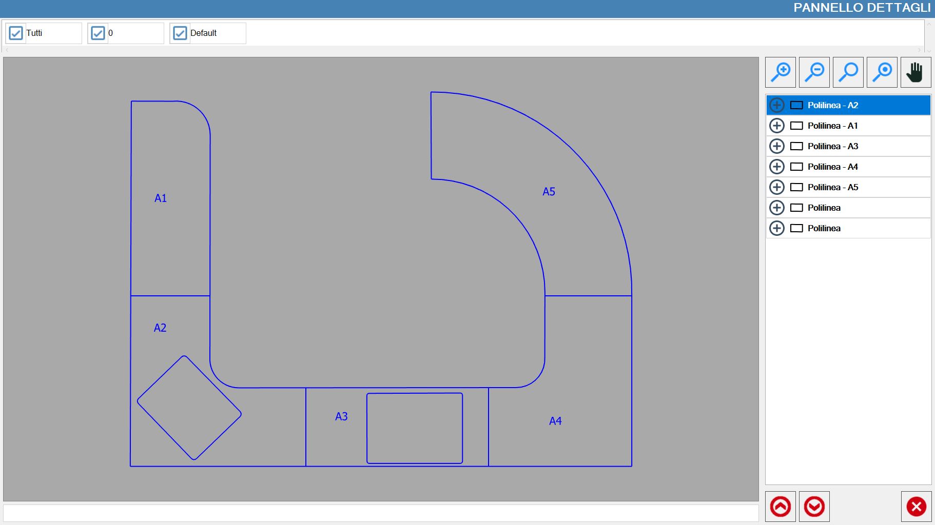Activate the hand pan tool
This screenshot has height=525, width=935.
coord(916,72)
